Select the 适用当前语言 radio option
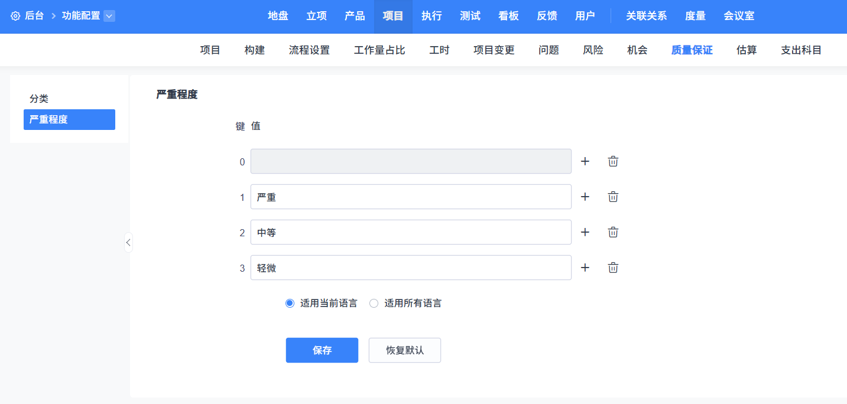 tap(290, 304)
